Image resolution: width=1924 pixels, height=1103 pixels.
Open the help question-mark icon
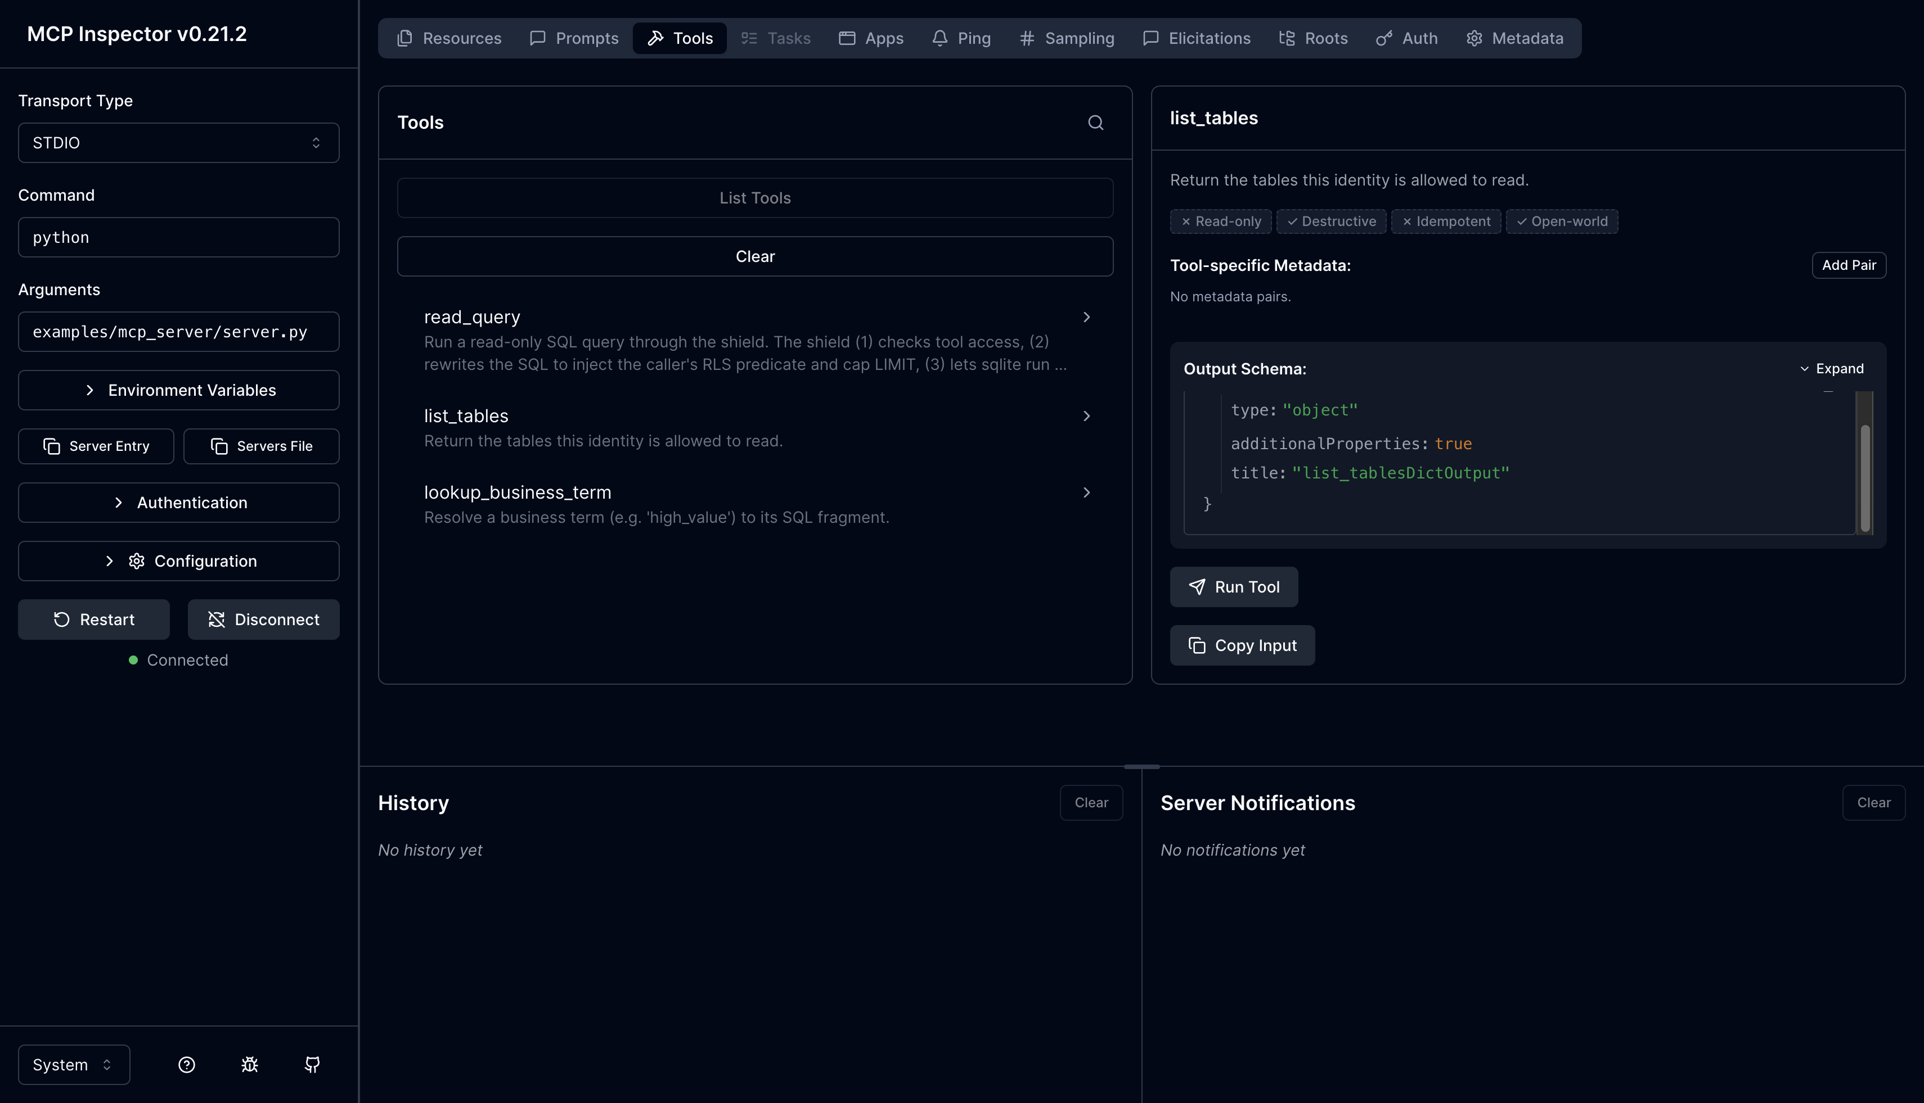(x=186, y=1064)
